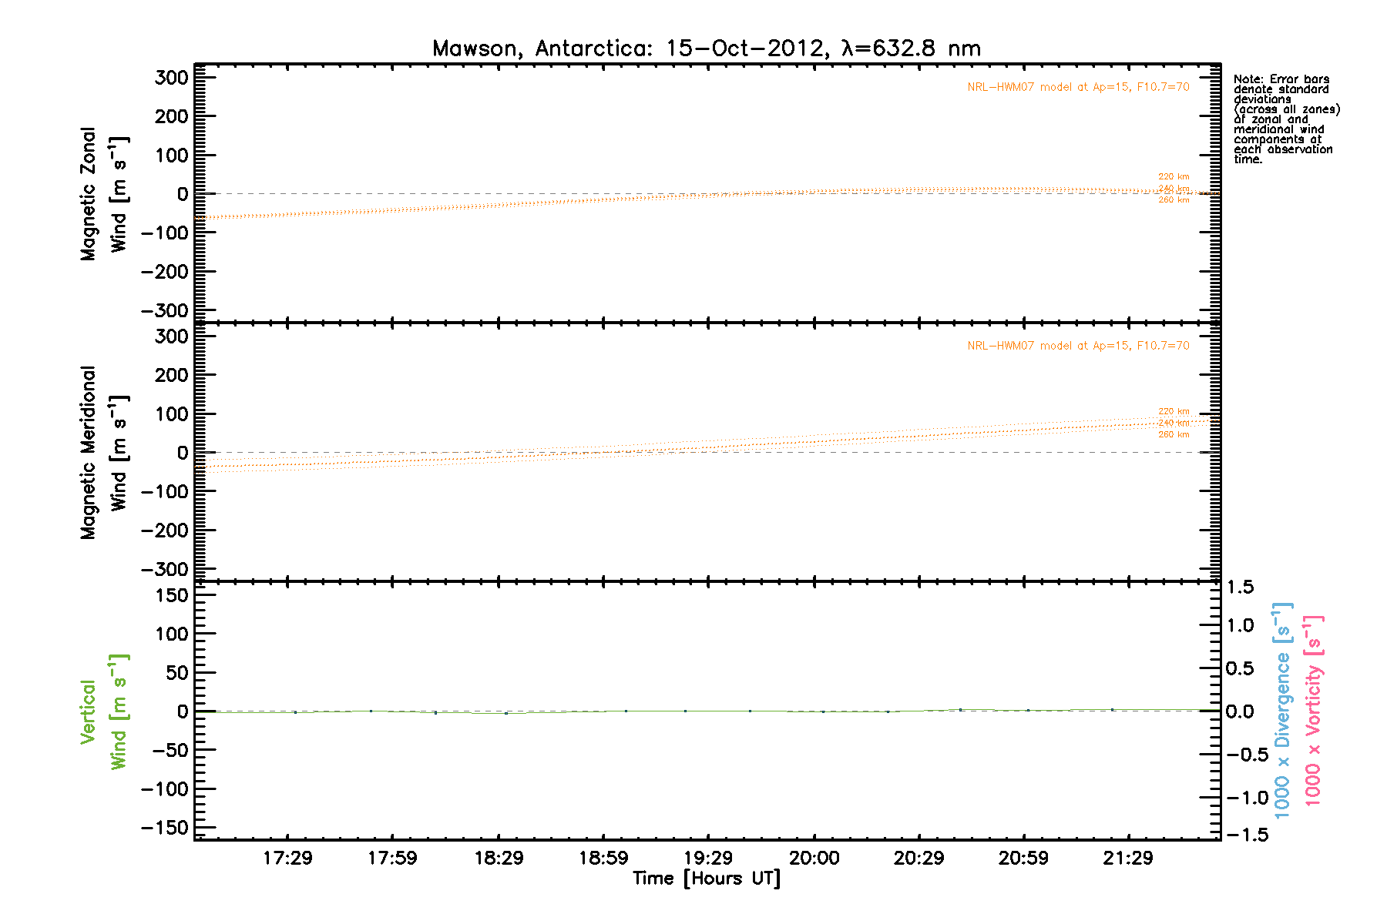Select the 20:00 time tick label

pos(814,858)
